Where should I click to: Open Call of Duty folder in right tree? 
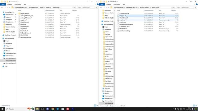tap(109, 49)
